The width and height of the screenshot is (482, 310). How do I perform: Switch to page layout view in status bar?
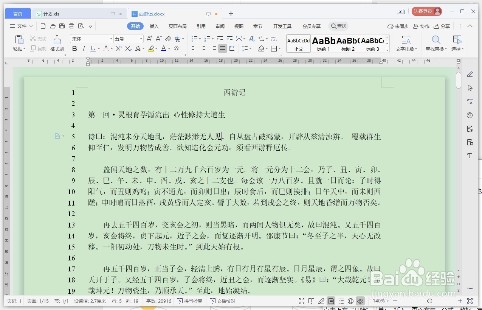pos(331,301)
